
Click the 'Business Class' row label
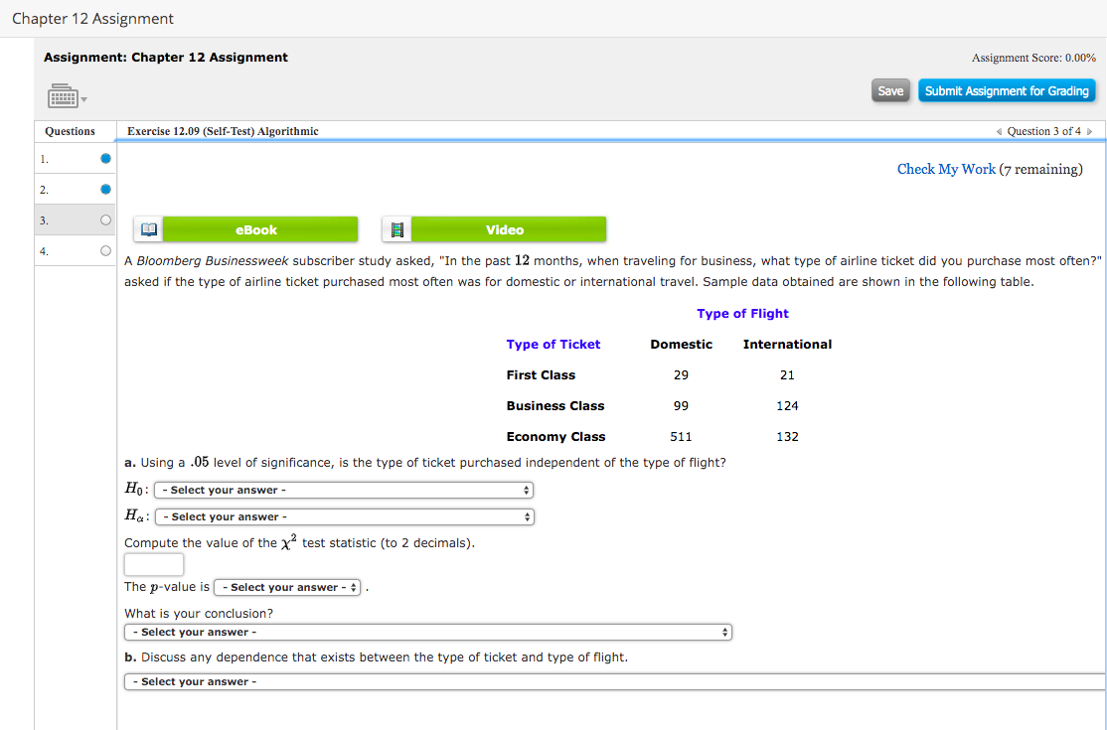(555, 406)
